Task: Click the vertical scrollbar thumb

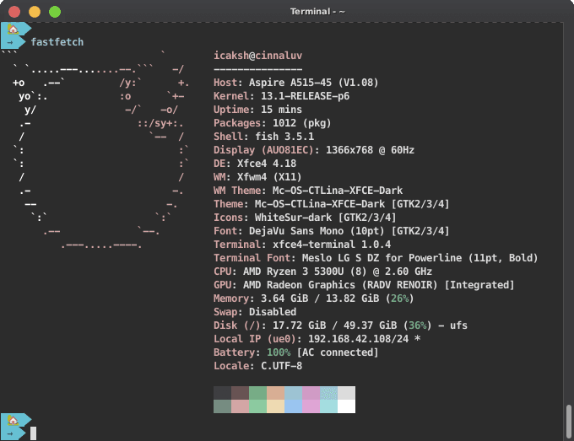Action: coord(568,421)
